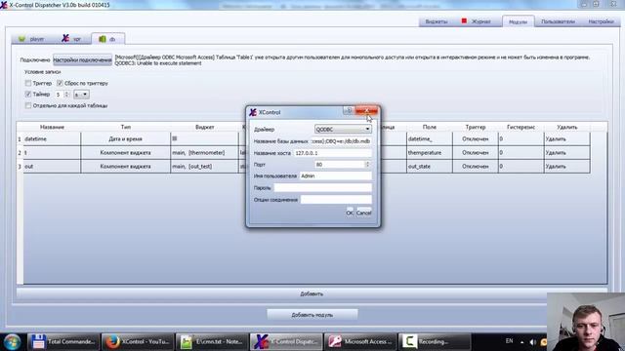625x351 pixels.
Task: Click the Опции соединения field
Action: [336, 199]
